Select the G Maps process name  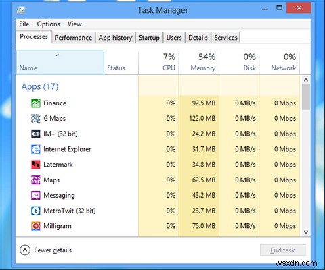54,118
